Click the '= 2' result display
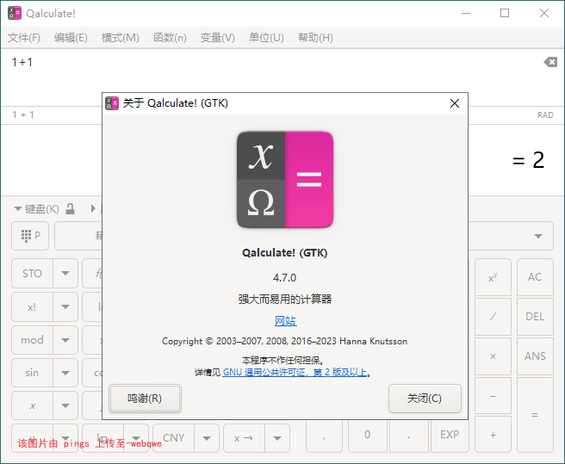Viewport: 565px width, 464px height. coord(528,160)
